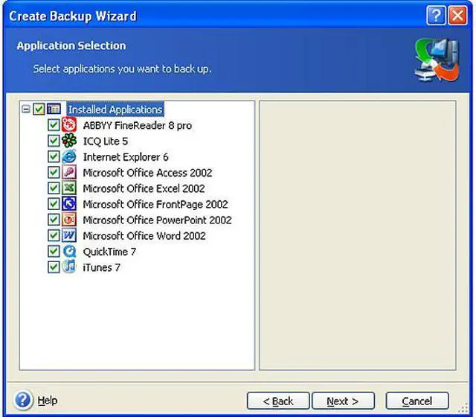The height and width of the screenshot is (417, 476).
Task: Click the QuickTime 7 icon
Action: tap(69, 251)
